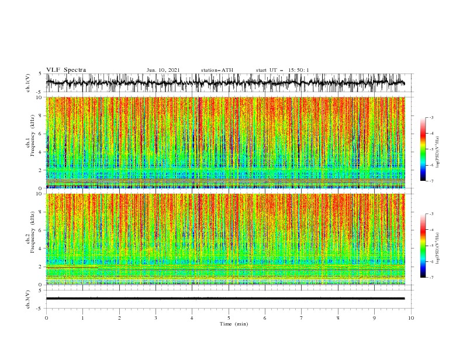Image resolution: width=463 pixels, height=357 pixels.
Task: Click the time axis tick label "10"
Action: (x=411, y=318)
